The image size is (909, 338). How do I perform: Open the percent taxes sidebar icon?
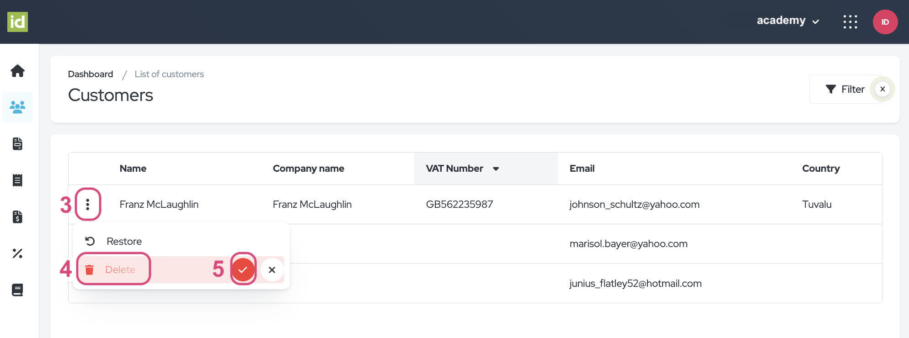point(17,253)
